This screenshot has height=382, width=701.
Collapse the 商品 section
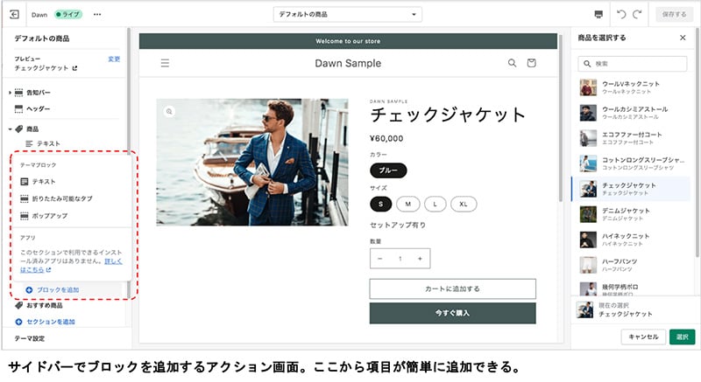[10, 128]
